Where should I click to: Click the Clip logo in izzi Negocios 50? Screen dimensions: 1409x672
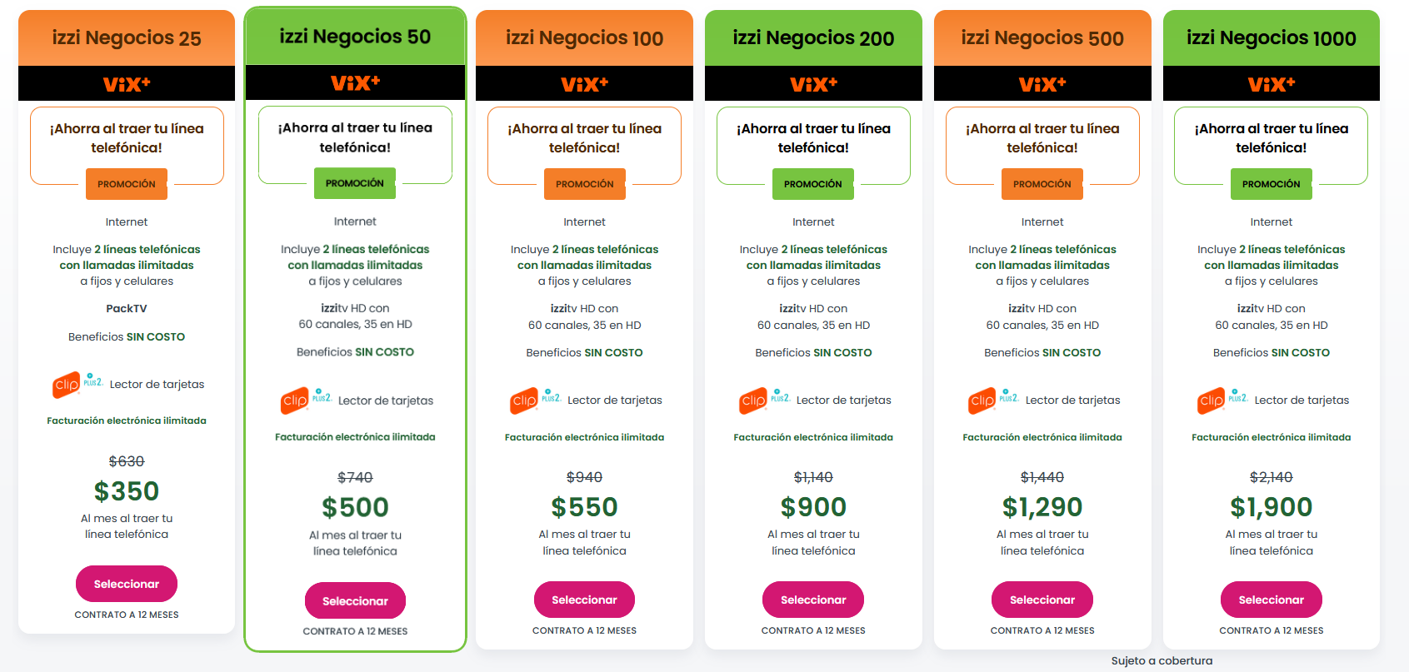(x=295, y=401)
